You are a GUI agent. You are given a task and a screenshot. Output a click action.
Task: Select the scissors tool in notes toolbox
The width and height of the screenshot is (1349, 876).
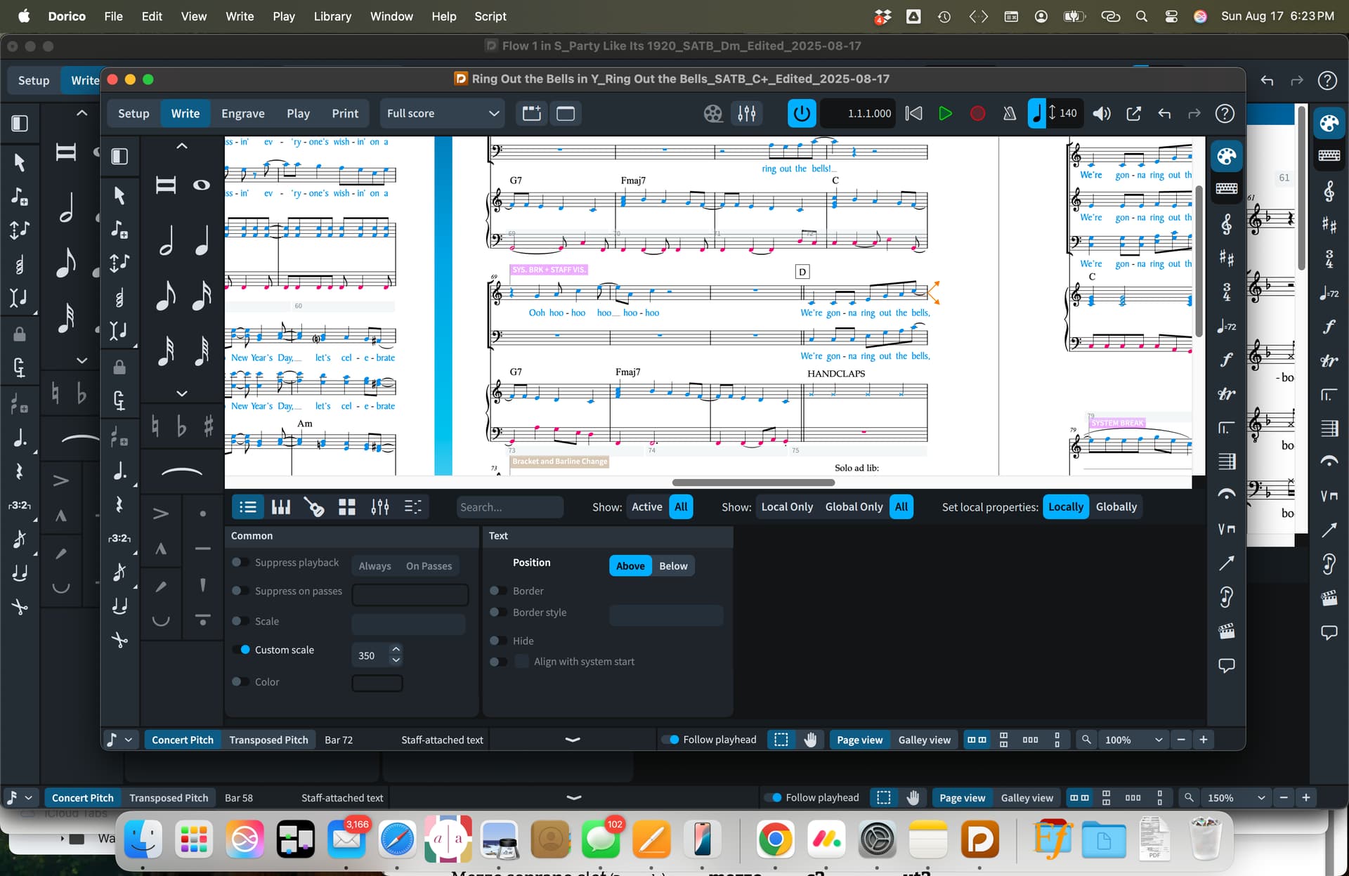click(119, 639)
